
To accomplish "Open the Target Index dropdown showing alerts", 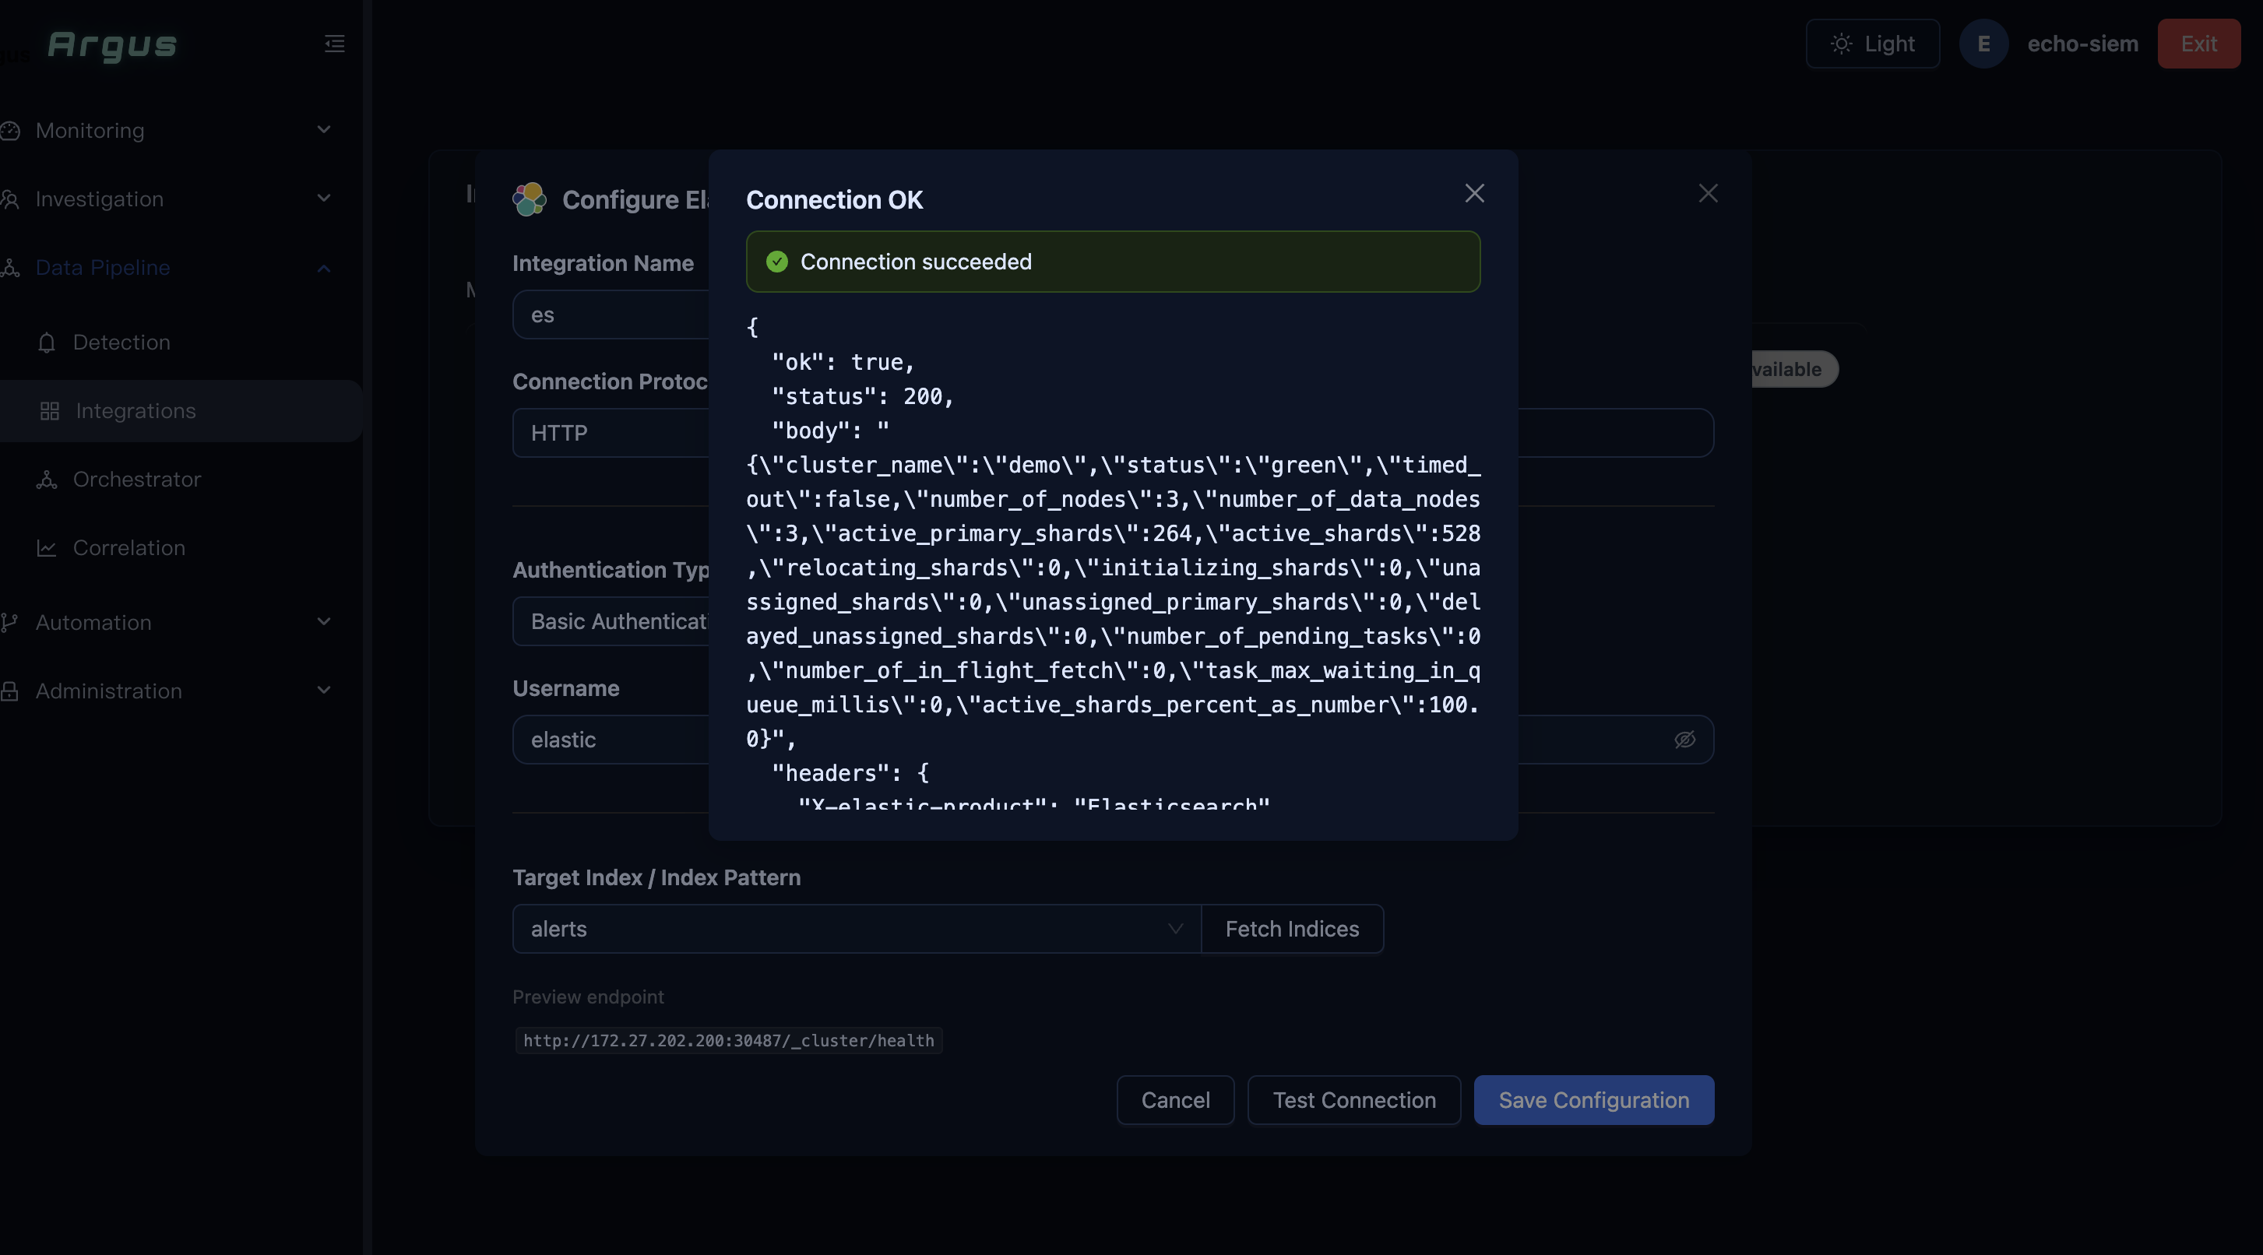I will coord(856,929).
